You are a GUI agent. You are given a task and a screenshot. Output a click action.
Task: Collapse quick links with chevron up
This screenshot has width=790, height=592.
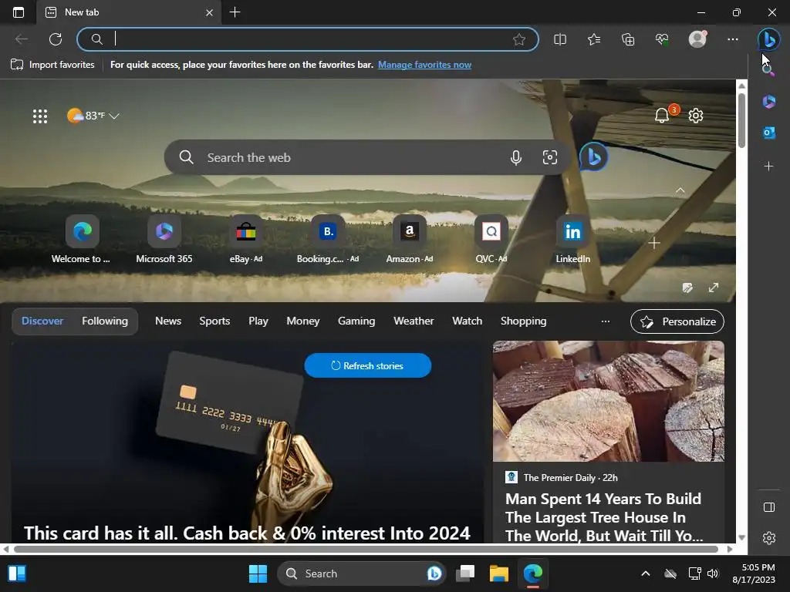[x=680, y=190]
